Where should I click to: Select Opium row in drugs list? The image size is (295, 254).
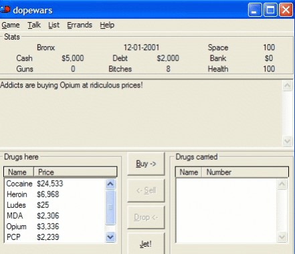point(55,227)
